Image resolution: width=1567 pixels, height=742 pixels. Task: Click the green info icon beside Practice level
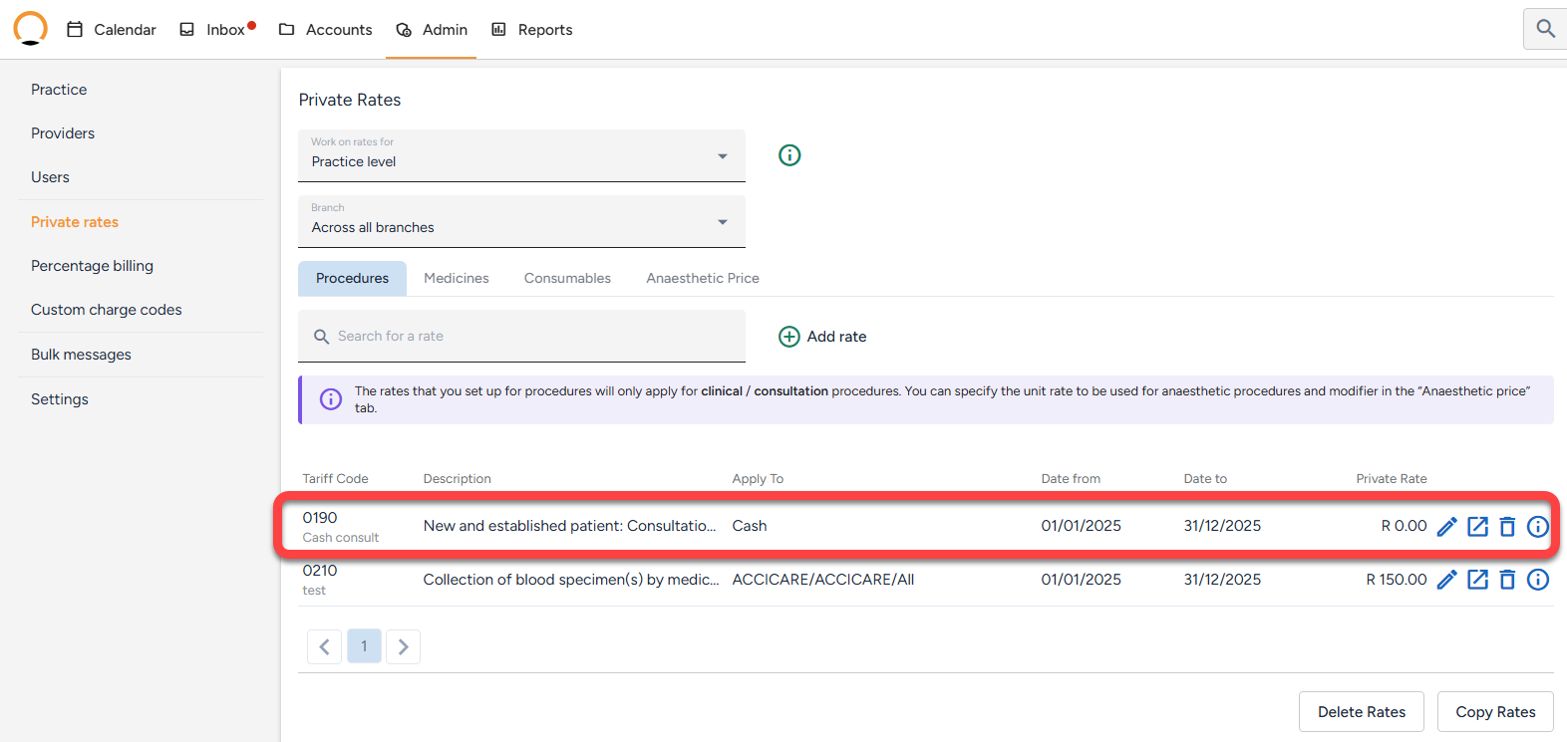789,155
